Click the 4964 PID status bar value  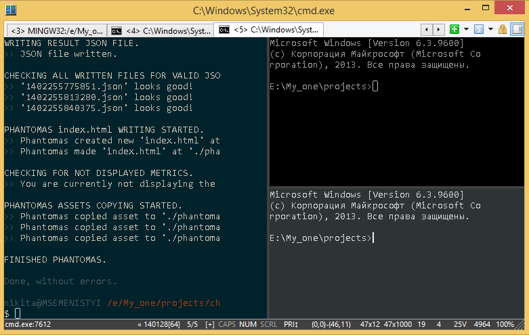(x=482, y=324)
